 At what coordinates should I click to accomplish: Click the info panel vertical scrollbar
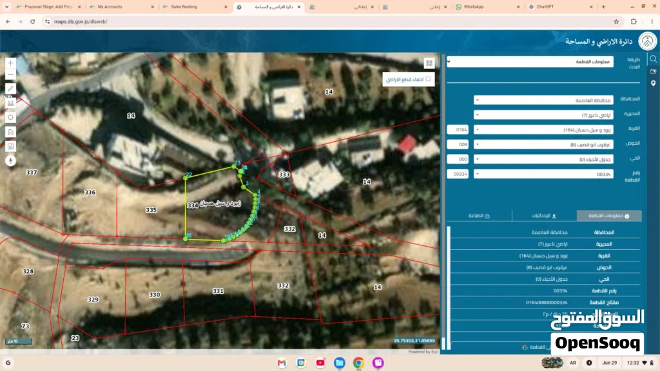(x=449, y=288)
